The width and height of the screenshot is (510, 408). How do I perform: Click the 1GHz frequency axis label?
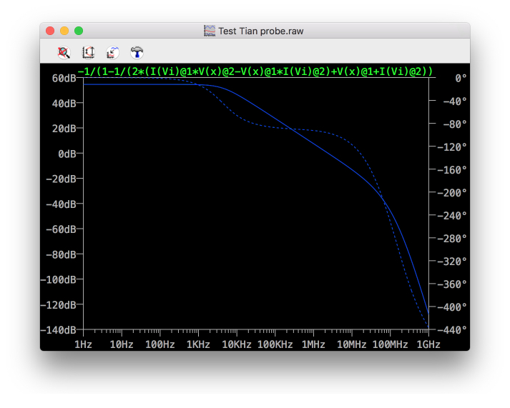pos(428,344)
